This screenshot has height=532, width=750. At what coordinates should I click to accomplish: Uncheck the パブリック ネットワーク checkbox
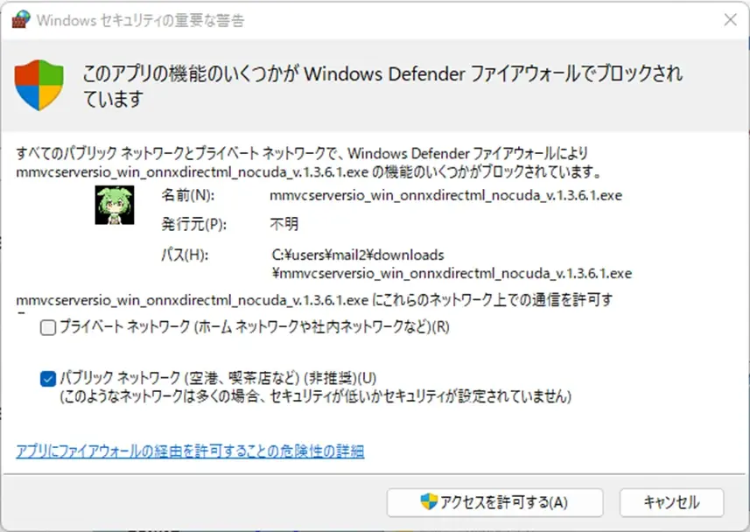[48, 379]
